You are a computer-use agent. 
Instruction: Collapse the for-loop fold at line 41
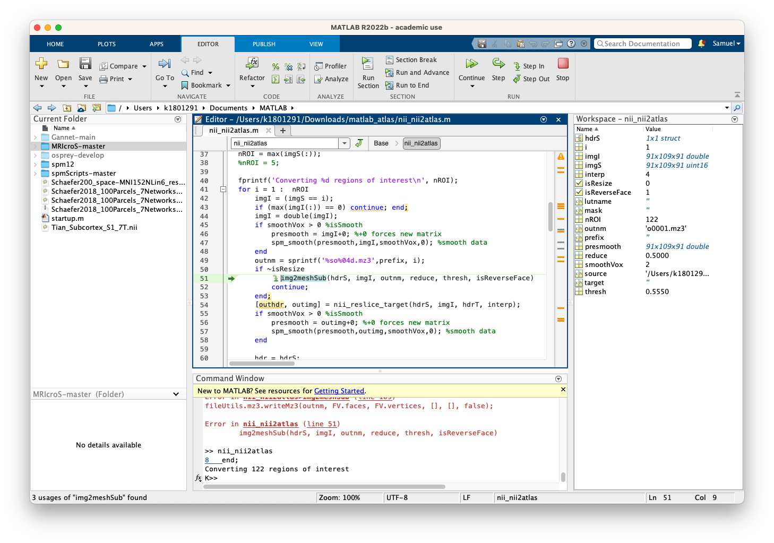[x=223, y=189]
